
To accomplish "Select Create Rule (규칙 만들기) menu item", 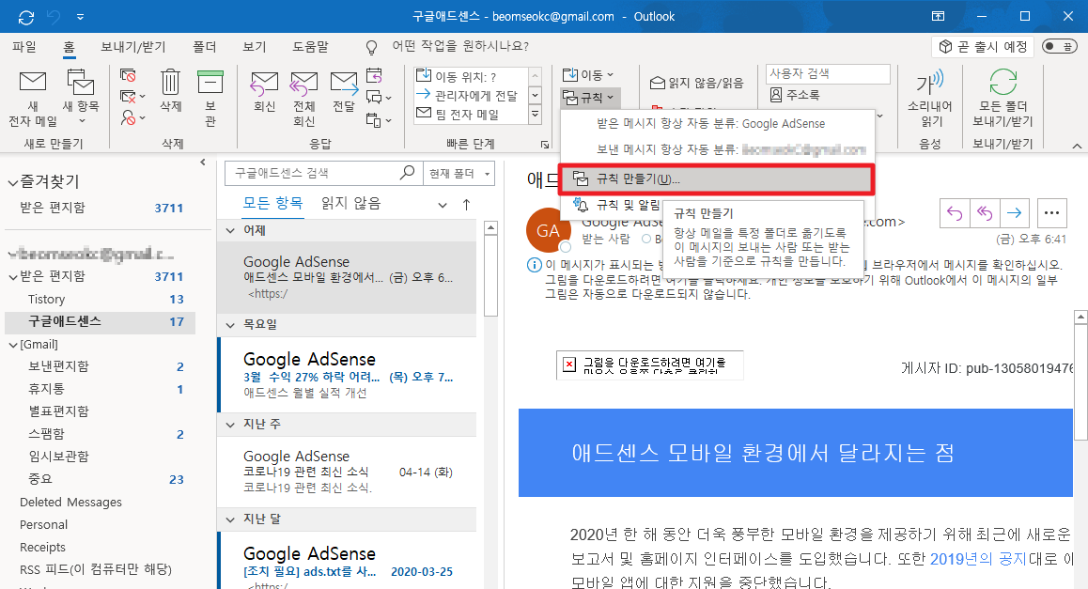I will pyautogui.click(x=716, y=179).
